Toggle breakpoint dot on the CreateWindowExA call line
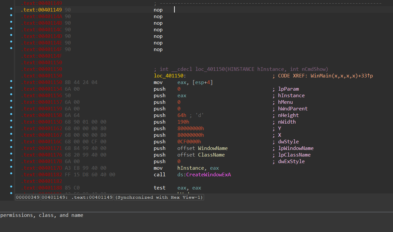 11,173
